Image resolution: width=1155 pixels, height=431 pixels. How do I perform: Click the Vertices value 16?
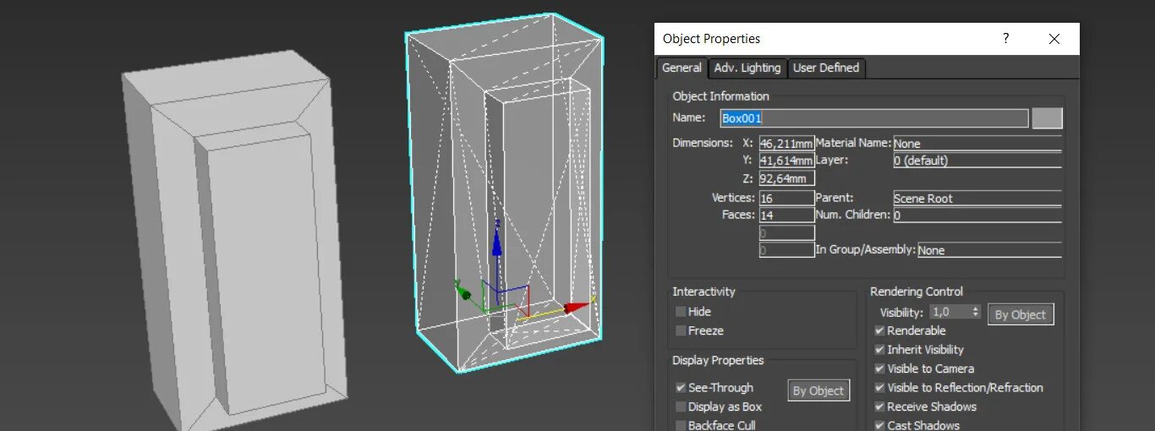pos(786,199)
